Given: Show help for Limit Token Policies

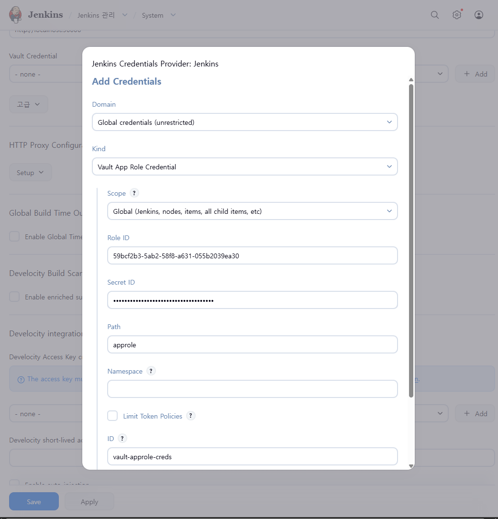Looking at the screenshot, I should coord(191,416).
